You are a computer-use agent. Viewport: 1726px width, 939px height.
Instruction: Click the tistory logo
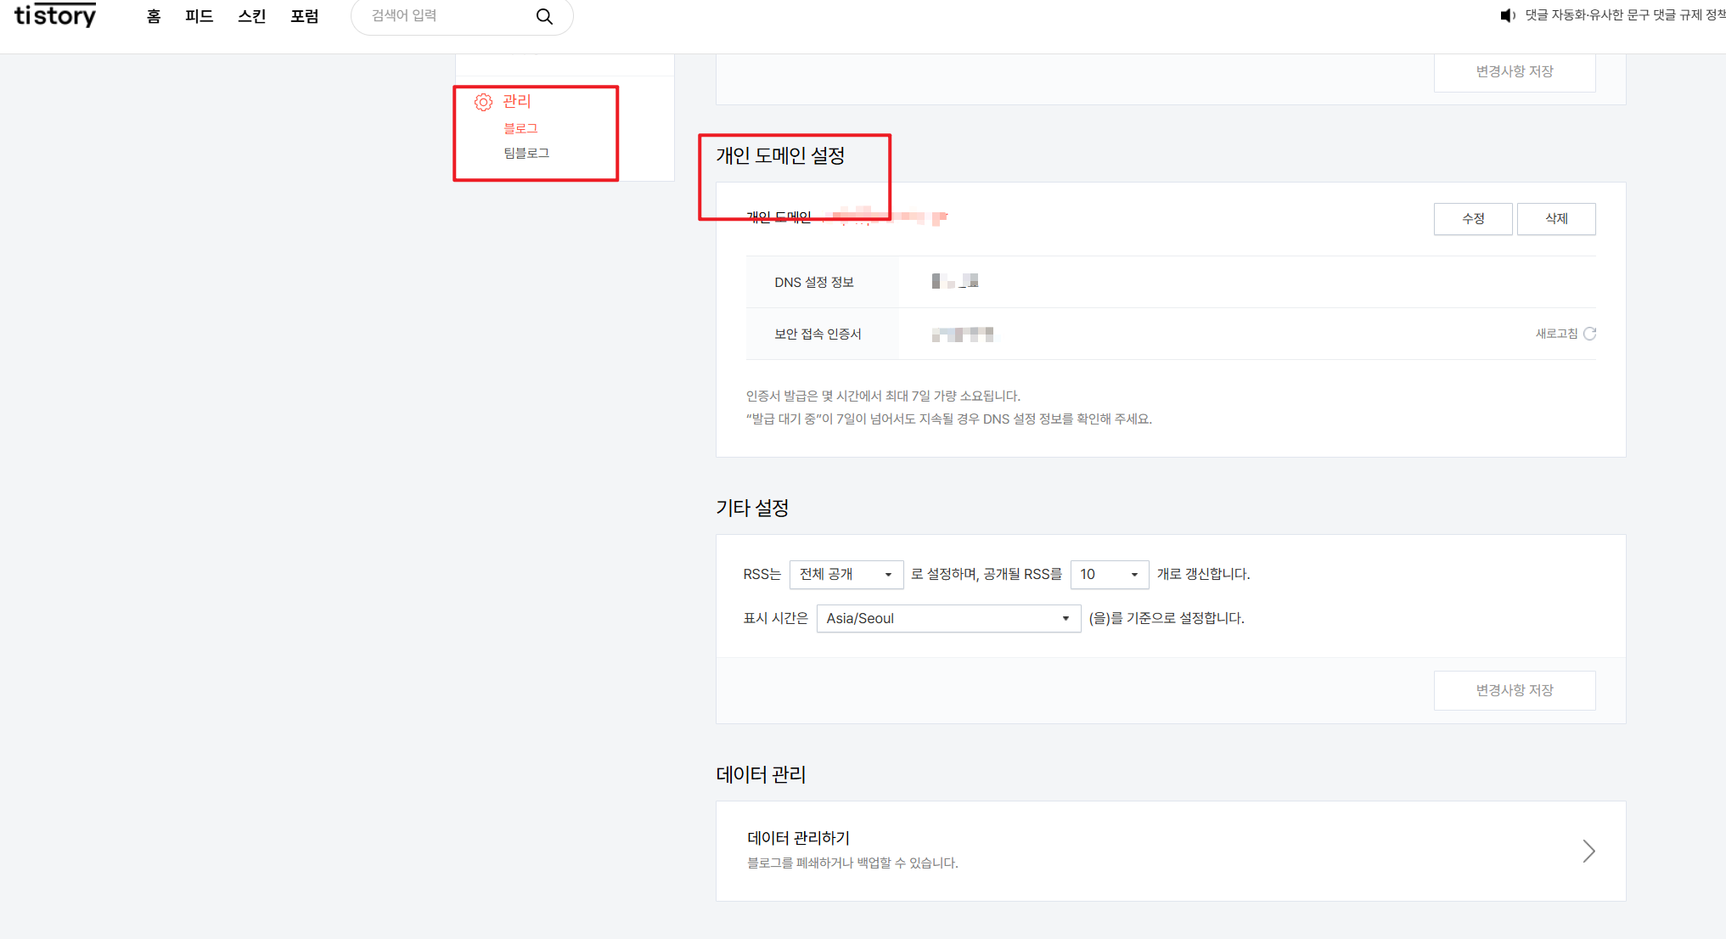point(55,15)
